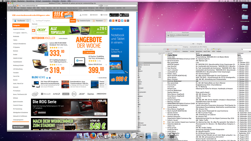251x141 pixels.
Task: Open Finder from the Dock
Action: tap(80, 136)
